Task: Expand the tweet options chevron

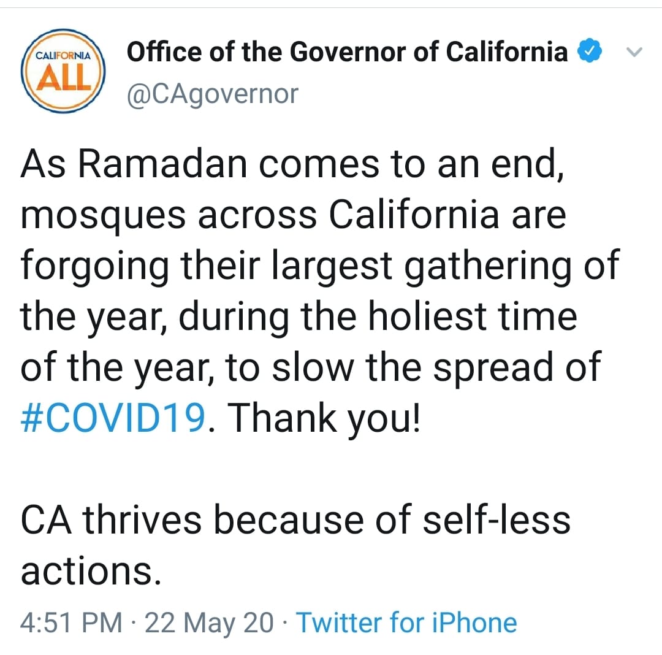Action: click(634, 52)
